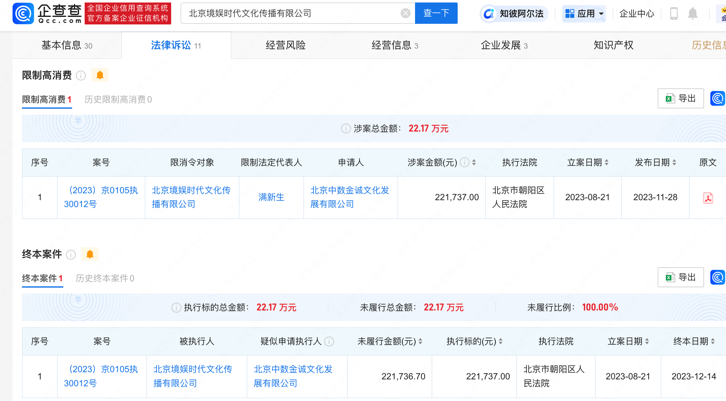Open the 经营信息 tab

pyautogui.click(x=395, y=45)
